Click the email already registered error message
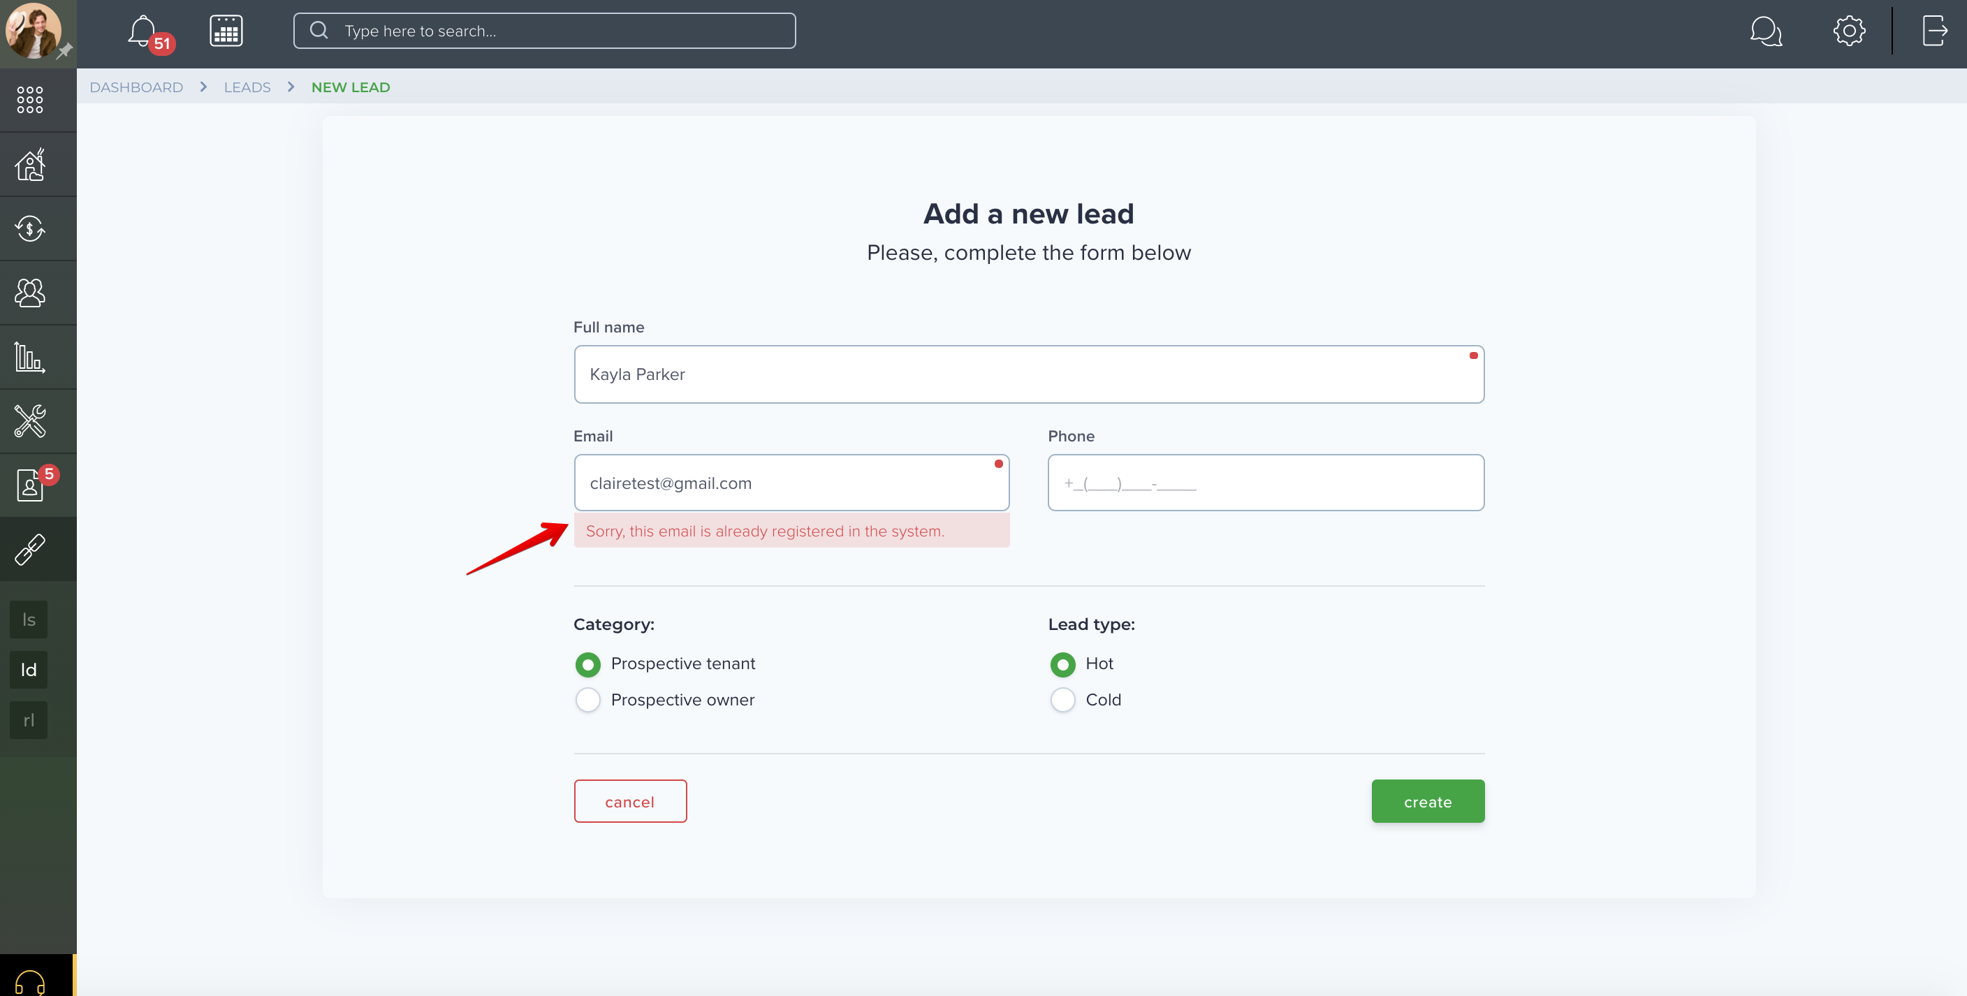Screen dimensions: 1967x996 [791, 531]
